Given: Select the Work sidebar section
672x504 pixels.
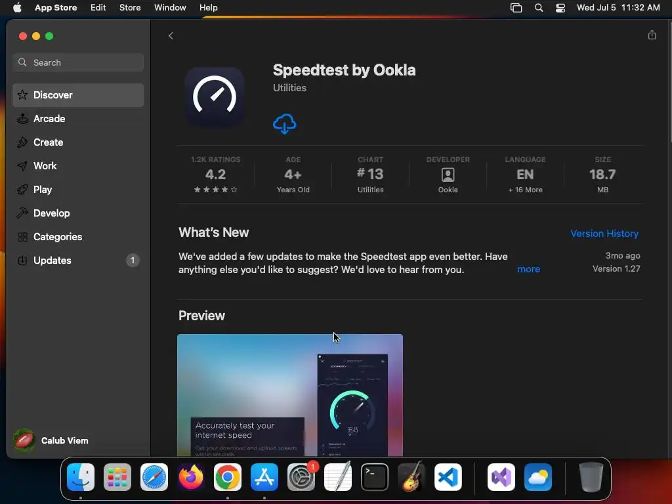Looking at the screenshot, I should [78, 166].
